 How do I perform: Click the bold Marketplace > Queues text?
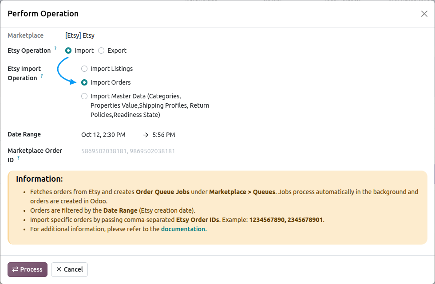tap(242, 192)
